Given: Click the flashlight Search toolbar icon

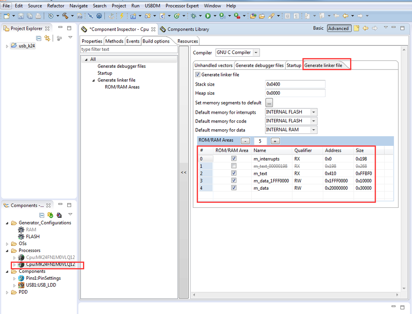Looking at the screenshot, I should (x=271, y=16).
